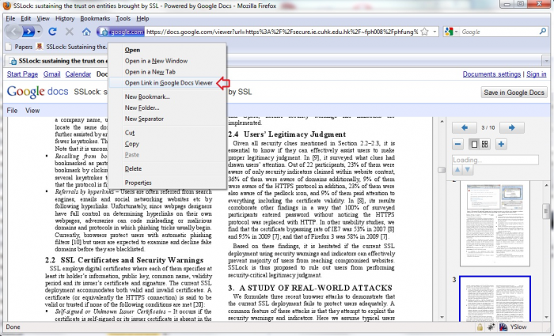The height and width of the screenshot is (336, 554).
Task: Choose New Folder... in context menu
Action: 167,108
